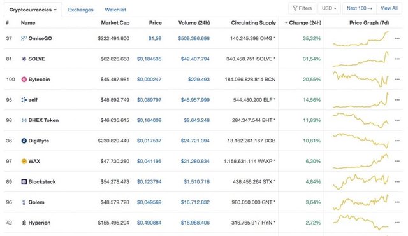Expand the Cryptocurrencies dropdown
Screen dimensions: 408x236
point(33,10)
